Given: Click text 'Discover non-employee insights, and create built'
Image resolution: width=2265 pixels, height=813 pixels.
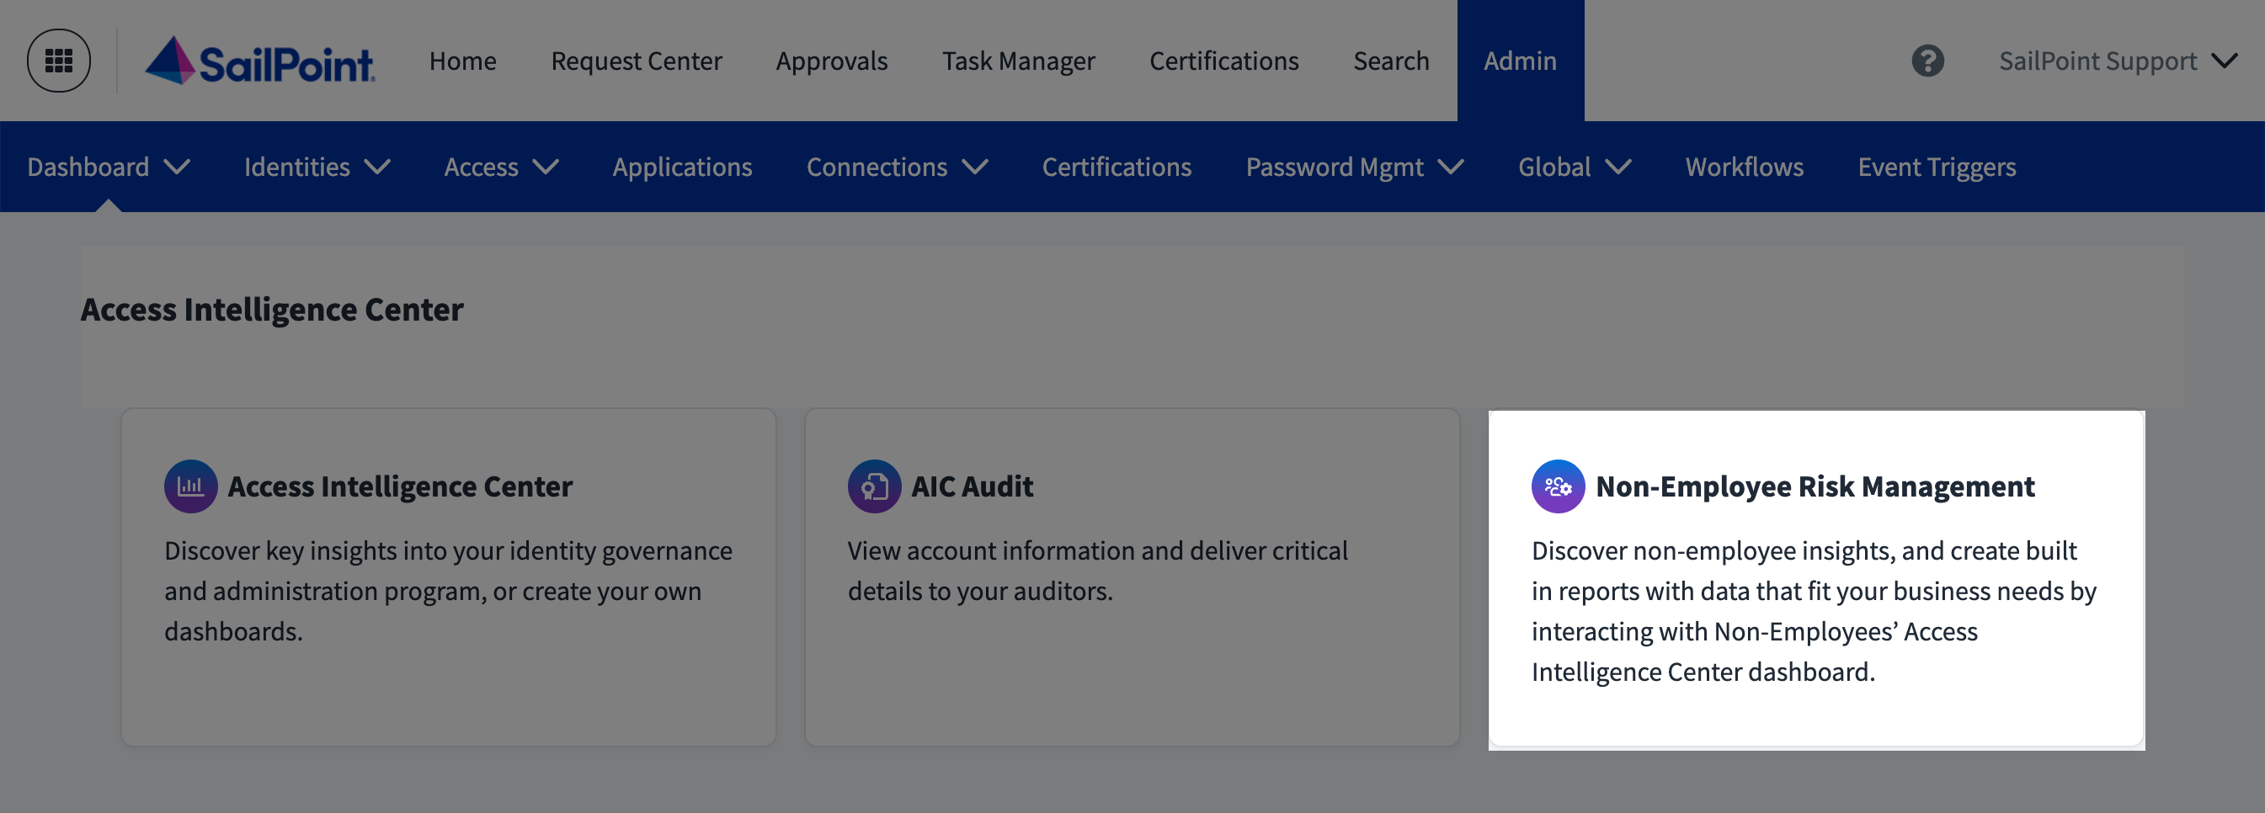Looking at the screenshot, I should (1804, 550).
